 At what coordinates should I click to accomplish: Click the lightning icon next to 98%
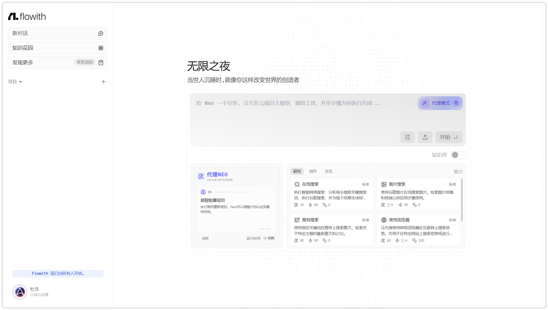pyautogui.click(x=265, y=238)
